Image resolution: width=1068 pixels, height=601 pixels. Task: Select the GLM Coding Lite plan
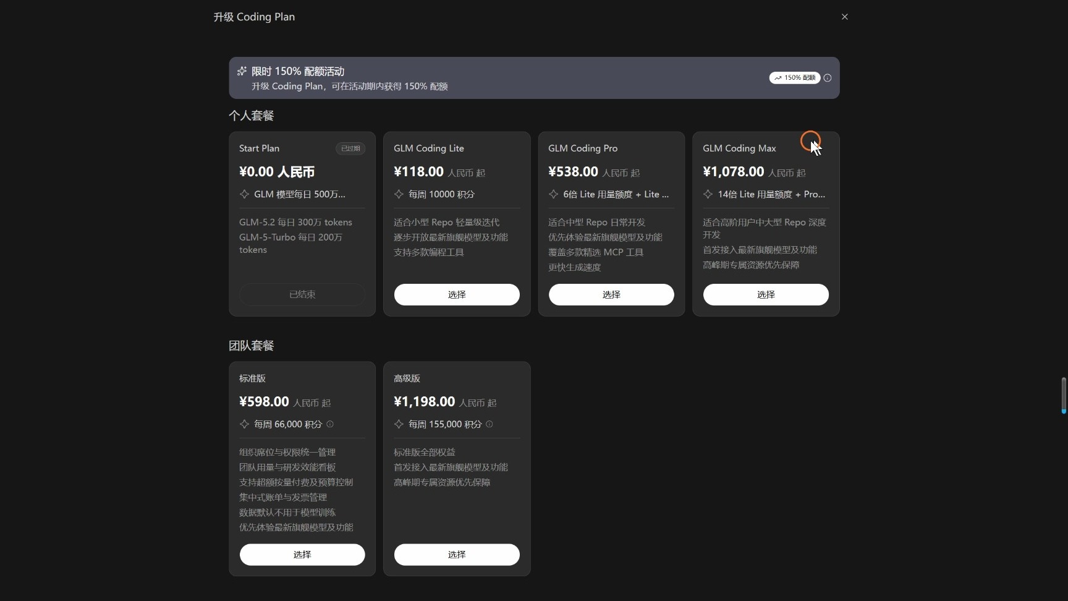coord(457,294)
